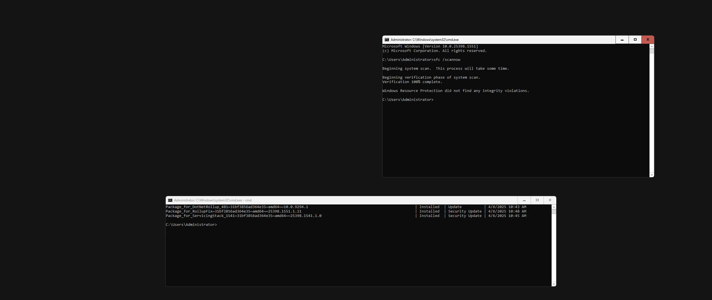
Task: Click title bar 'Administrator: C:\Windows\system32\cmd.exe' top window
Action: click(424, 40)
